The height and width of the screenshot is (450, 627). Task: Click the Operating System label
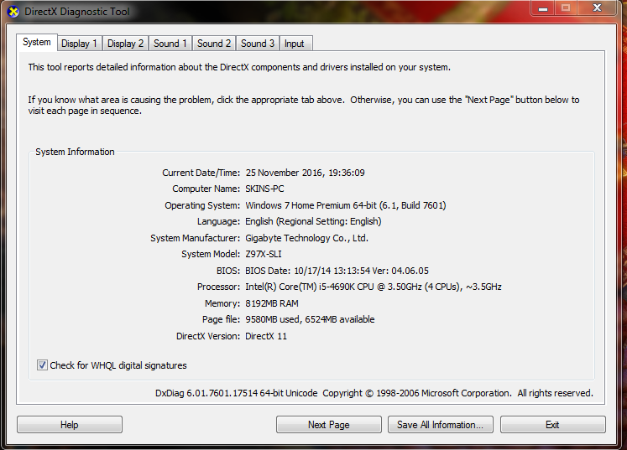pyautogui.click(x=202, y=205)
